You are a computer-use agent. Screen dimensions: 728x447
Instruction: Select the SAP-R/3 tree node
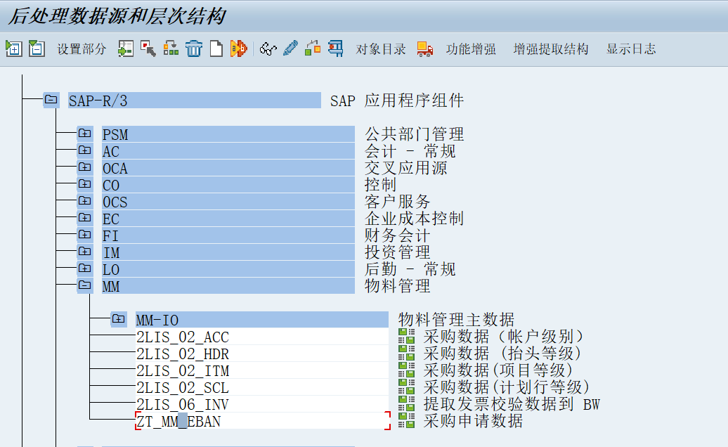pyautogui.click(x=195, y=101)
